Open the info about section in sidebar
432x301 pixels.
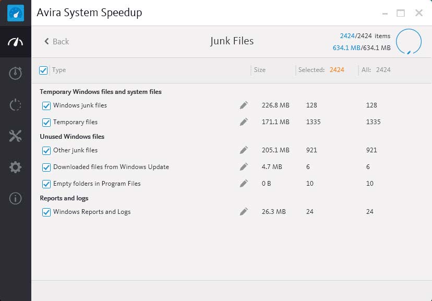(x=16, y=198)
